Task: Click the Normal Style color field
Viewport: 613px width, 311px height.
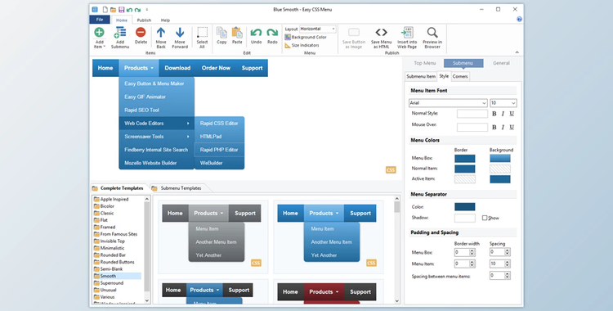Action: (x=472, y=114)
